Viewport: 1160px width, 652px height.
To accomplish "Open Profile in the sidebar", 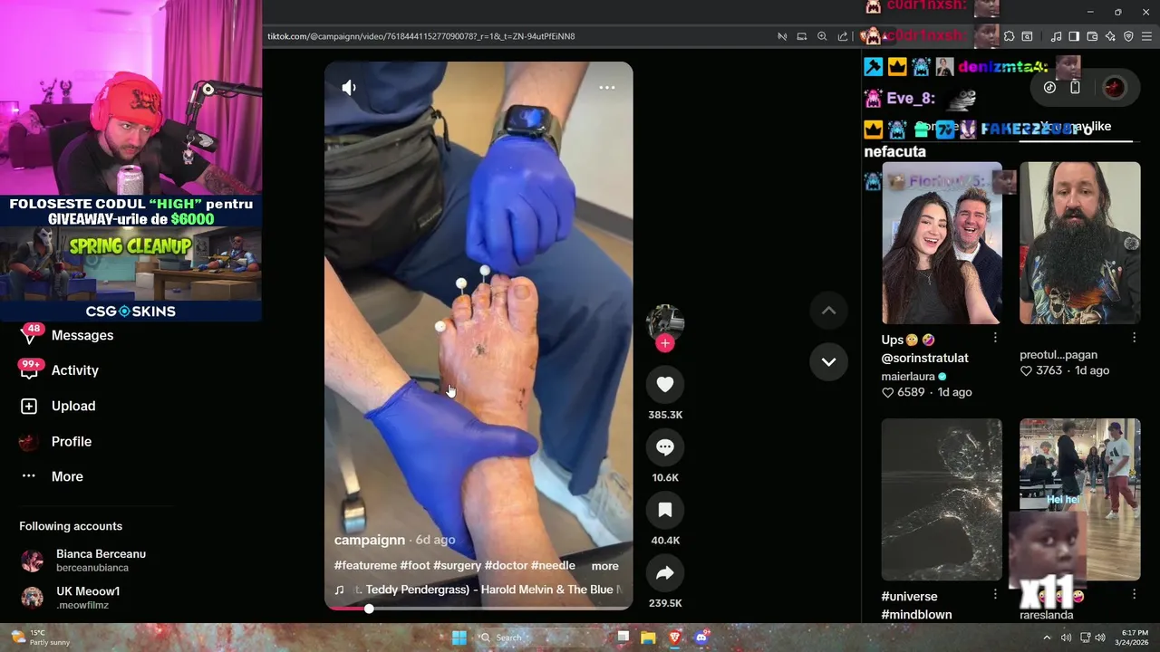I will click(x=72, y=441).
